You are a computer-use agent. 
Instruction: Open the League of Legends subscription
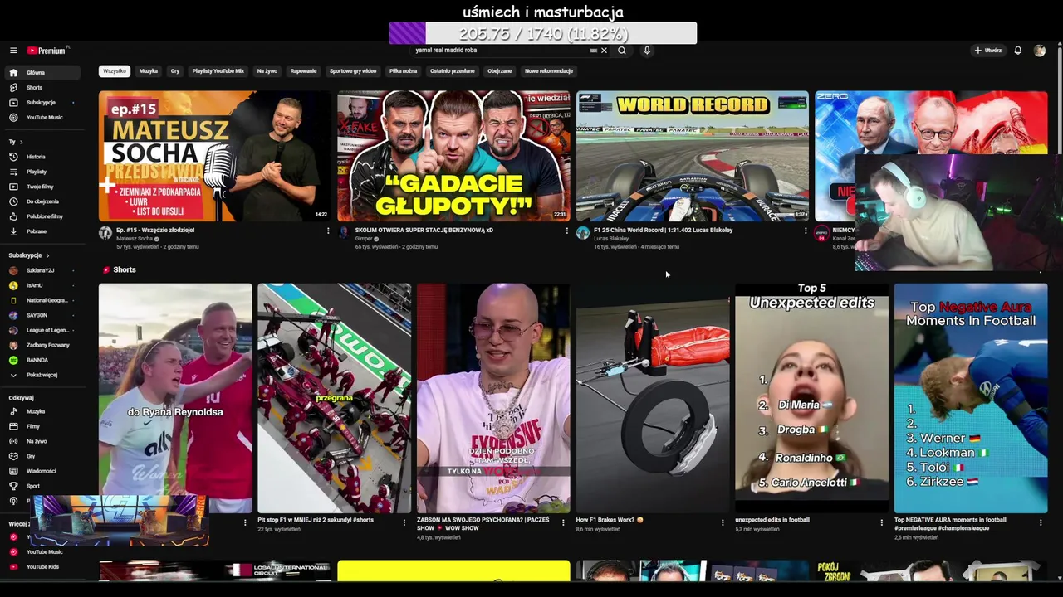pos(42,330)
